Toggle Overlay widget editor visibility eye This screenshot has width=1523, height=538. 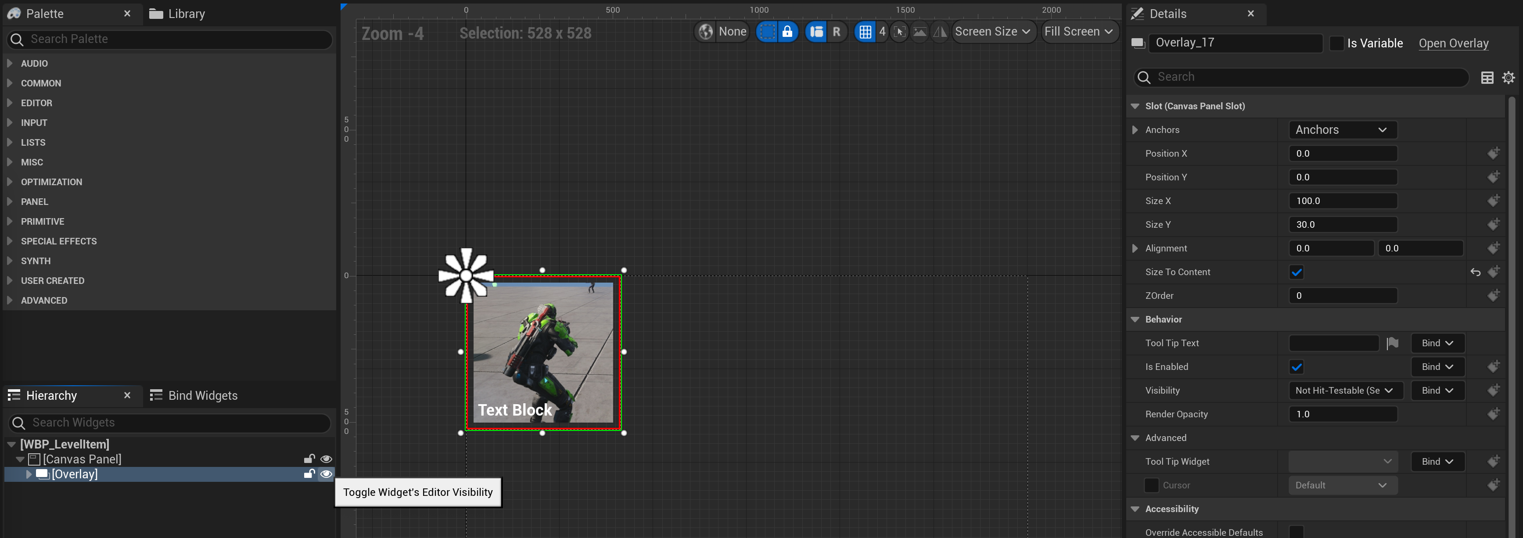coord(326,473)
